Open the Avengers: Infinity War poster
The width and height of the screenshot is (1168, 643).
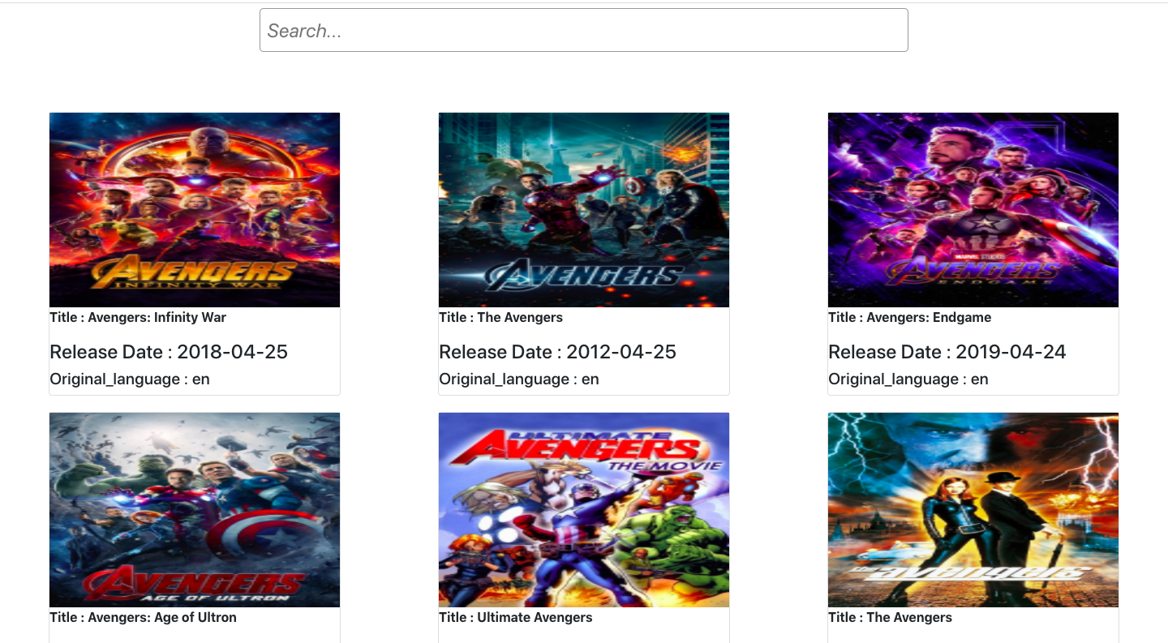195,210
